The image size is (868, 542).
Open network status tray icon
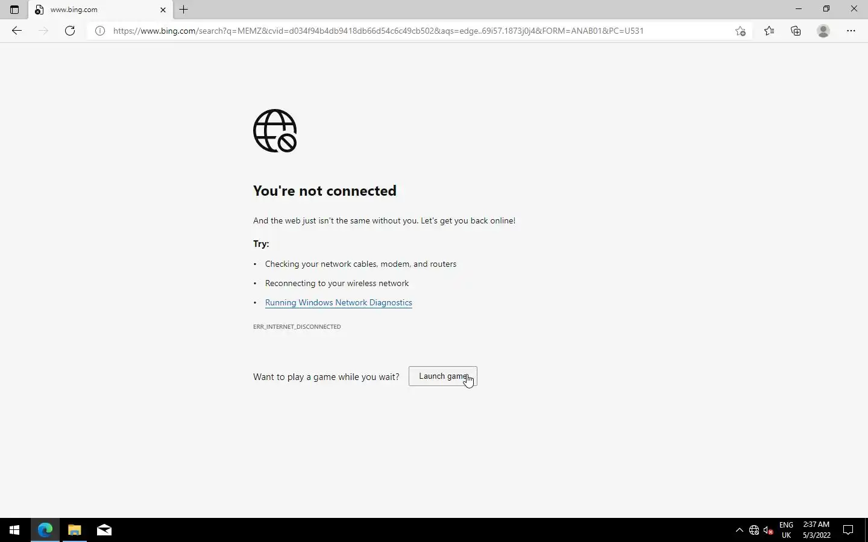tap(754, 530)
